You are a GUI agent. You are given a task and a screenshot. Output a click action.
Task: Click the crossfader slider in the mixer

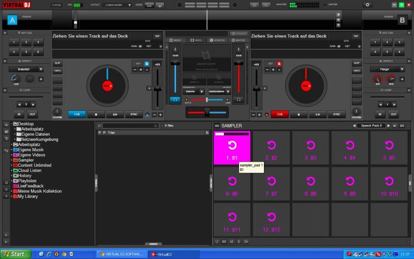click(x=207, y=112)
